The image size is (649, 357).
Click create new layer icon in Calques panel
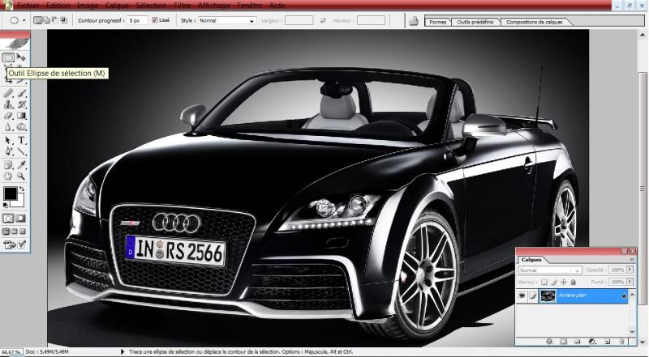tap(607, 342)
